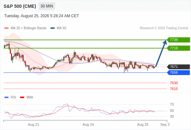Click the Aug 21 date axis label
Screen dimensions: 191x130
[33, 124]
